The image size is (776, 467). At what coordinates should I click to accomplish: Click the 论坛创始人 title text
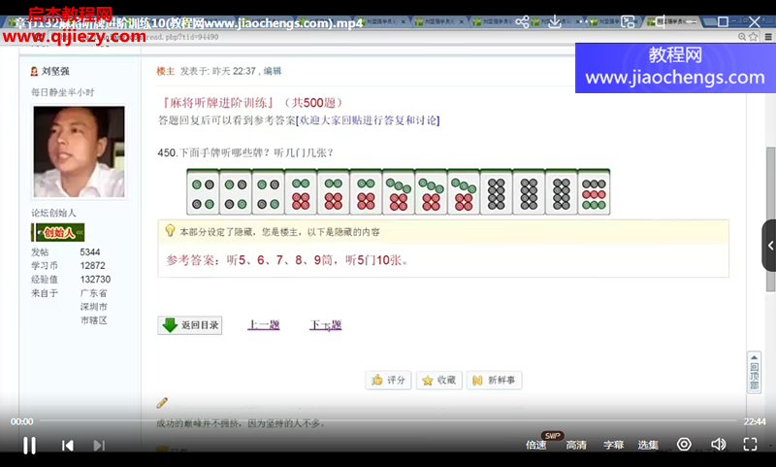pos(53,213)
